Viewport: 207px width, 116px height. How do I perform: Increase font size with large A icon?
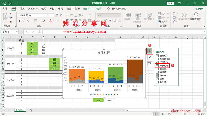57,15
